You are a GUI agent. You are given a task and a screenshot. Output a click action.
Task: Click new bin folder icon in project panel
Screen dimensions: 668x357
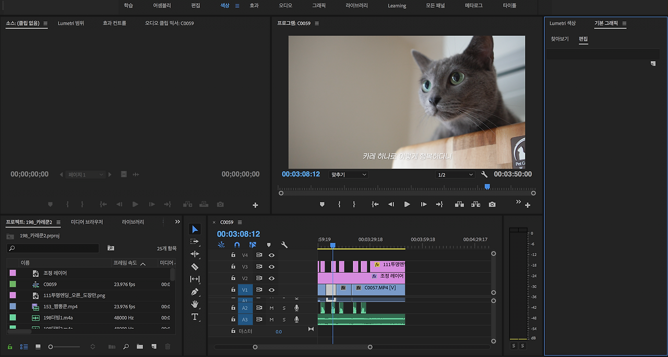point(140,347)
